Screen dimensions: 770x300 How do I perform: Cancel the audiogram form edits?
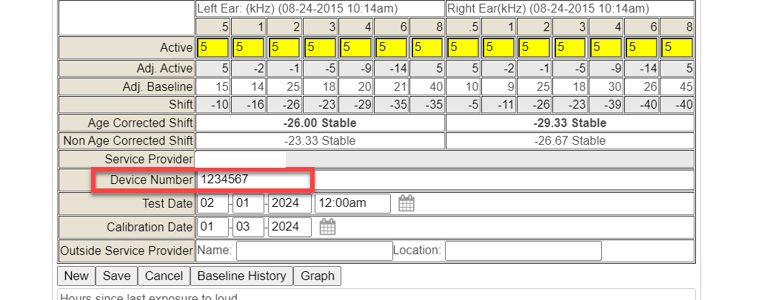164,276
